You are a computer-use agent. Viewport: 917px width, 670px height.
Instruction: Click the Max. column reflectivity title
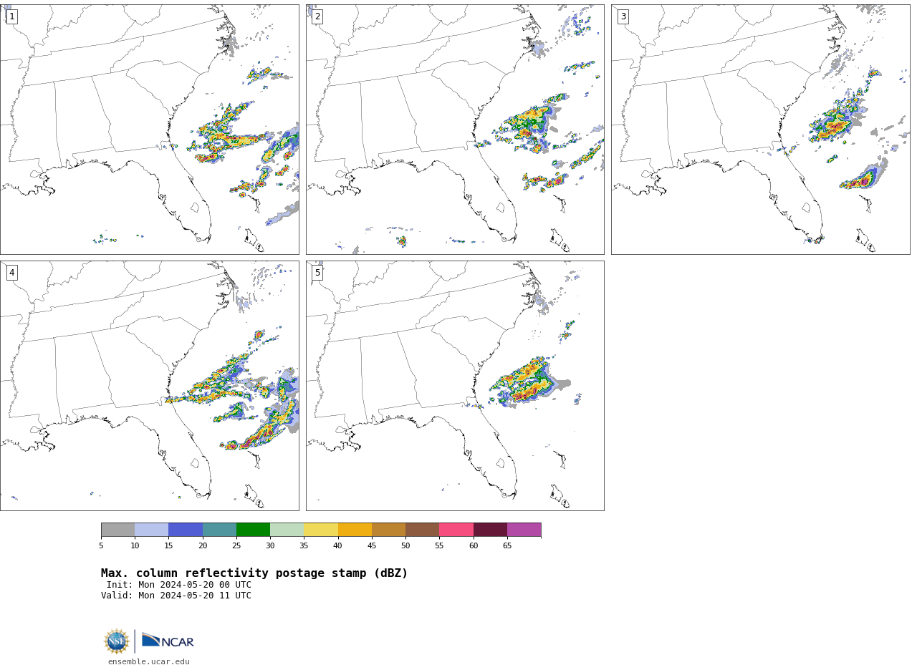coord(254,573)
